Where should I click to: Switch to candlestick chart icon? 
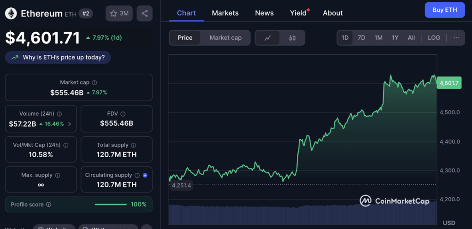coord(292,38)
